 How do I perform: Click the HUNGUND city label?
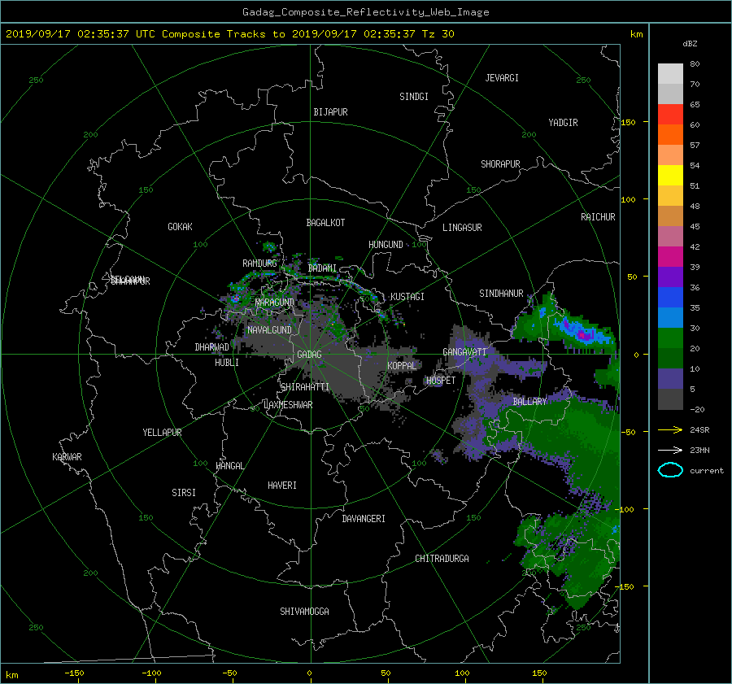pyautogui.click(x=386, y=245)
